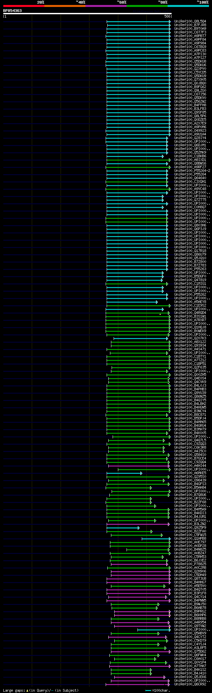The height and width of the screenshot is (693, 212).
Task: Select the UniRef100_Q28IY4 label
Action: click(190, 138)
